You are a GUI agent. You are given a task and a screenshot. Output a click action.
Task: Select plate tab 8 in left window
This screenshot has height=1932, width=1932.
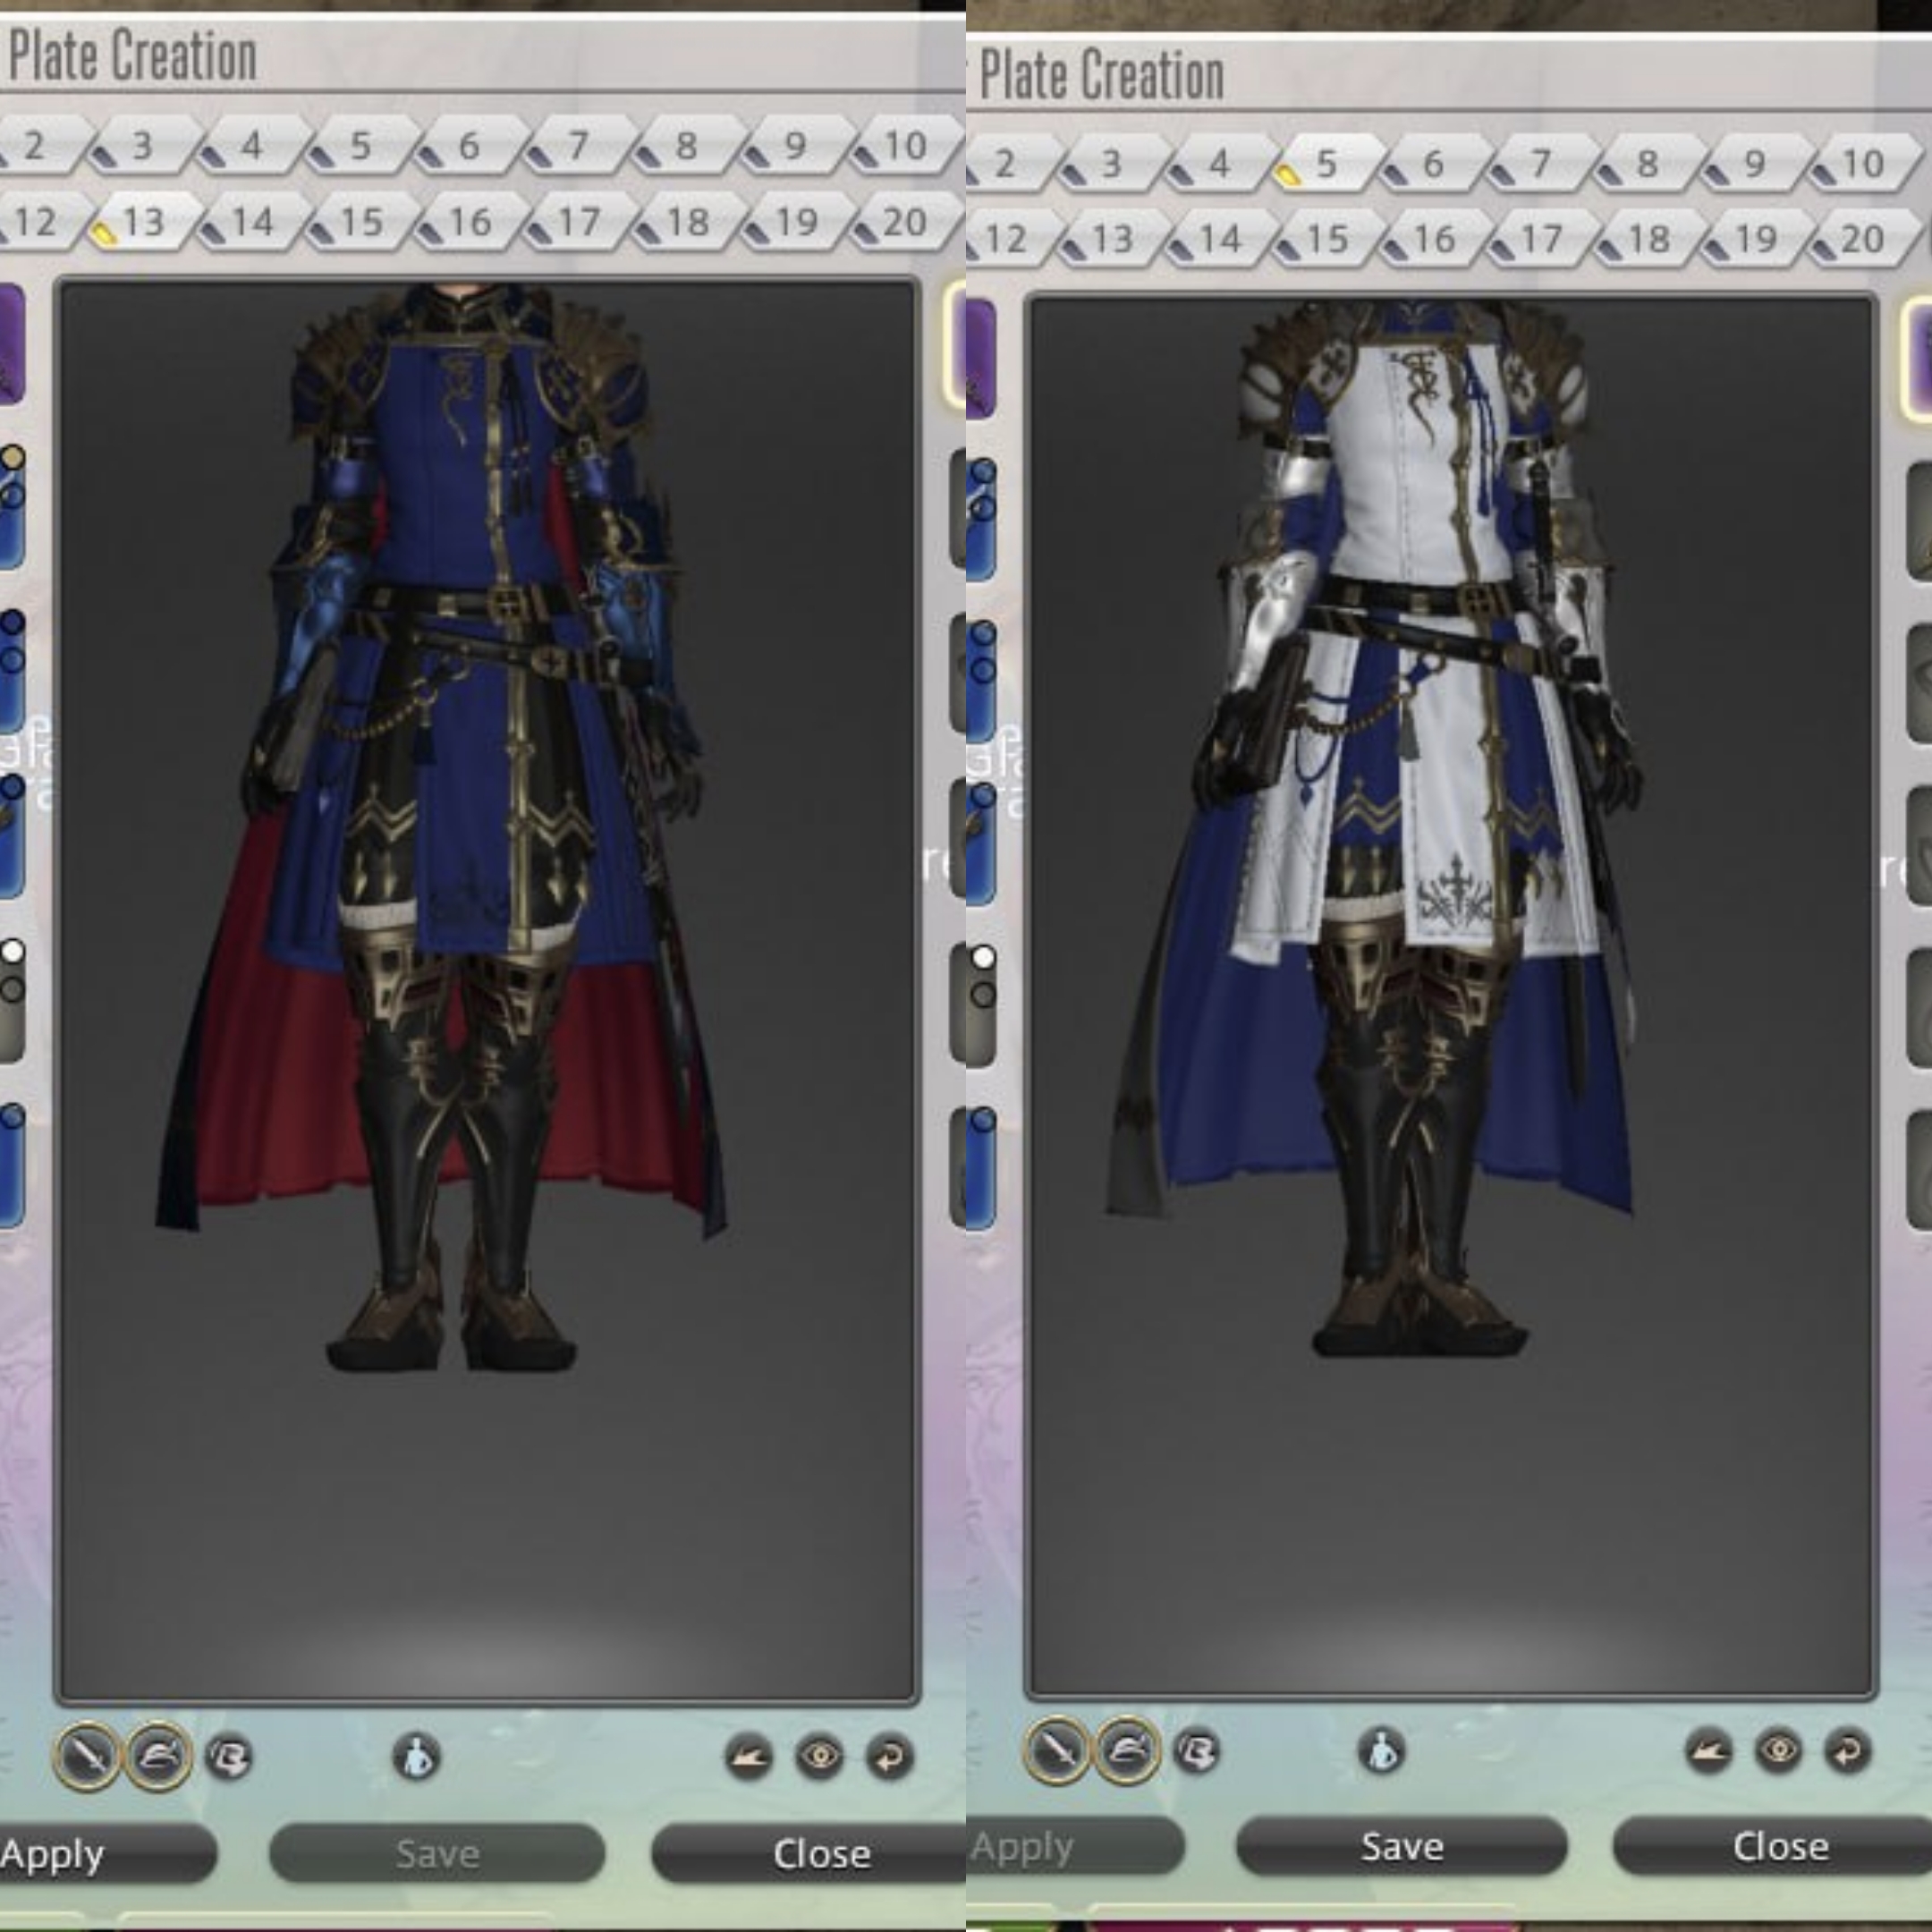click(688, 146)
